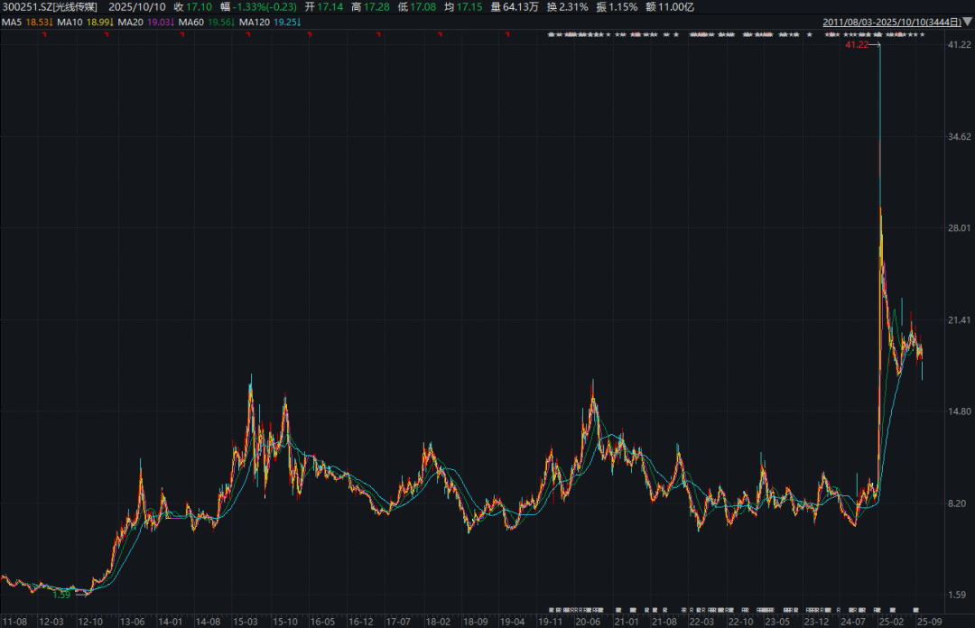Click the 高 17.28 high price

coord(370,7)
